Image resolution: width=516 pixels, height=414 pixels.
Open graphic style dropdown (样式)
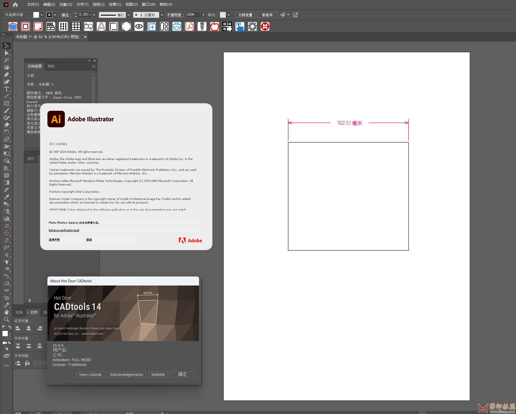point(229,15)
